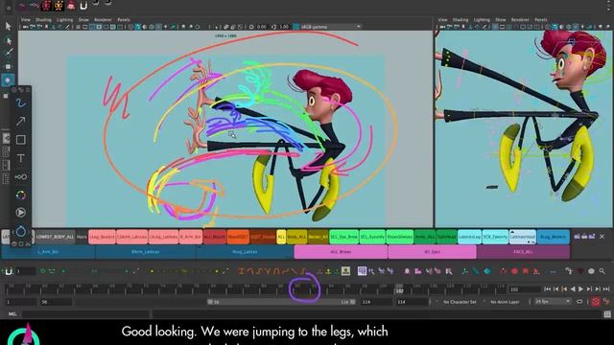
Task: Click the grey sphere icon on animation toolbar
Action: pos(591,270)
